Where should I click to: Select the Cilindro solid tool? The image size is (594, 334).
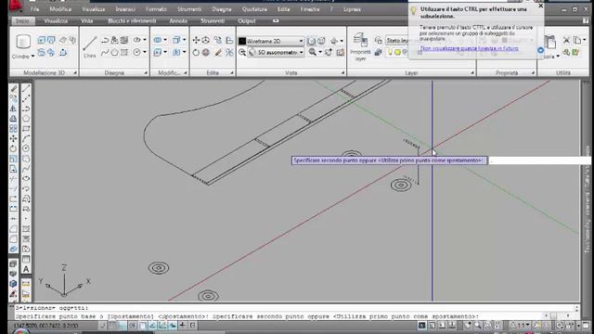(x=23, y=42)
